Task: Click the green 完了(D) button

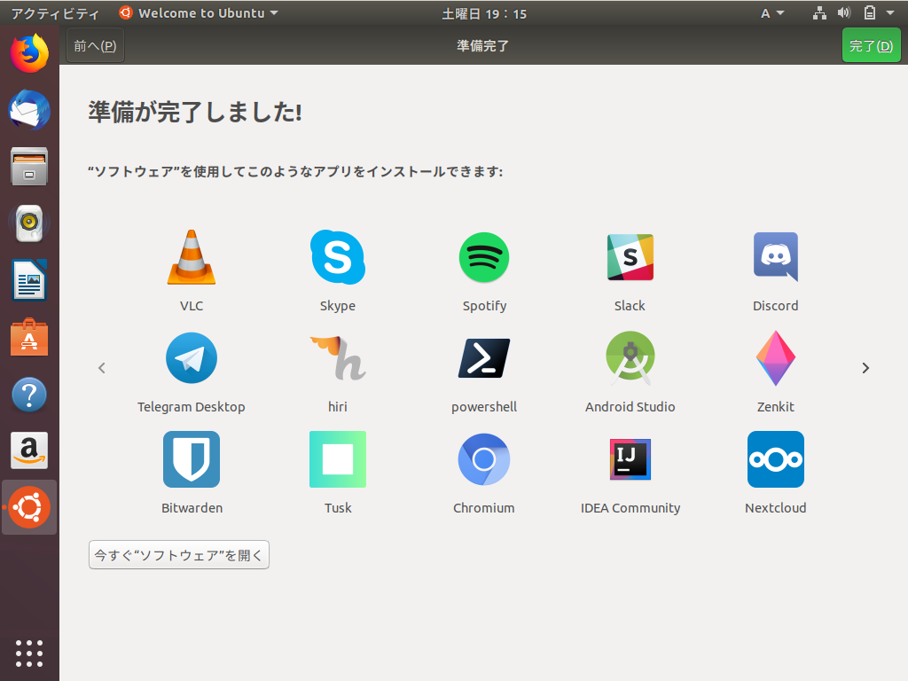Action: pyautogui.click(x=871, y=46)
